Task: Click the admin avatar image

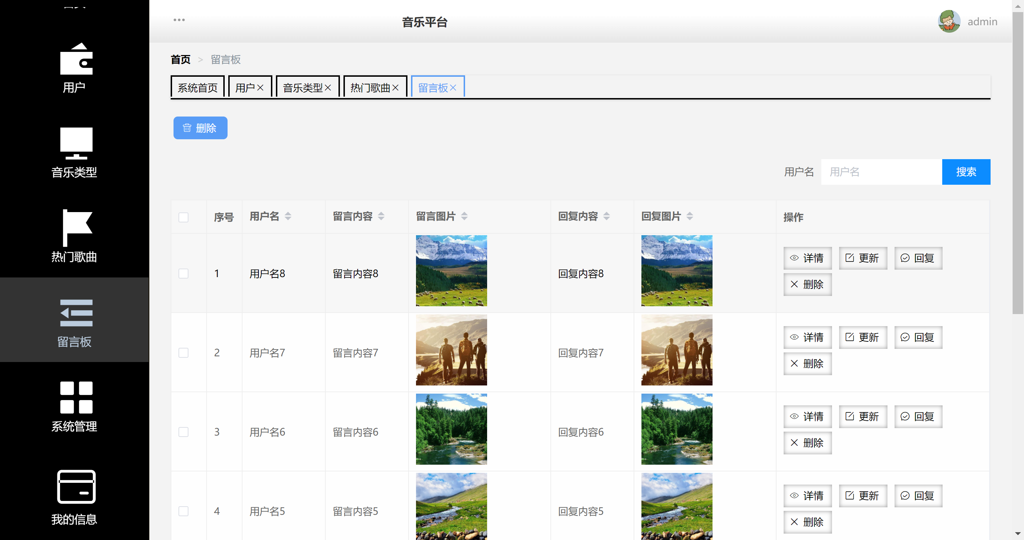Action: [949, 21]
